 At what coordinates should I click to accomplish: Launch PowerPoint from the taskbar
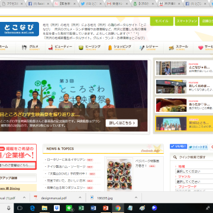click(x=105, y=208)
